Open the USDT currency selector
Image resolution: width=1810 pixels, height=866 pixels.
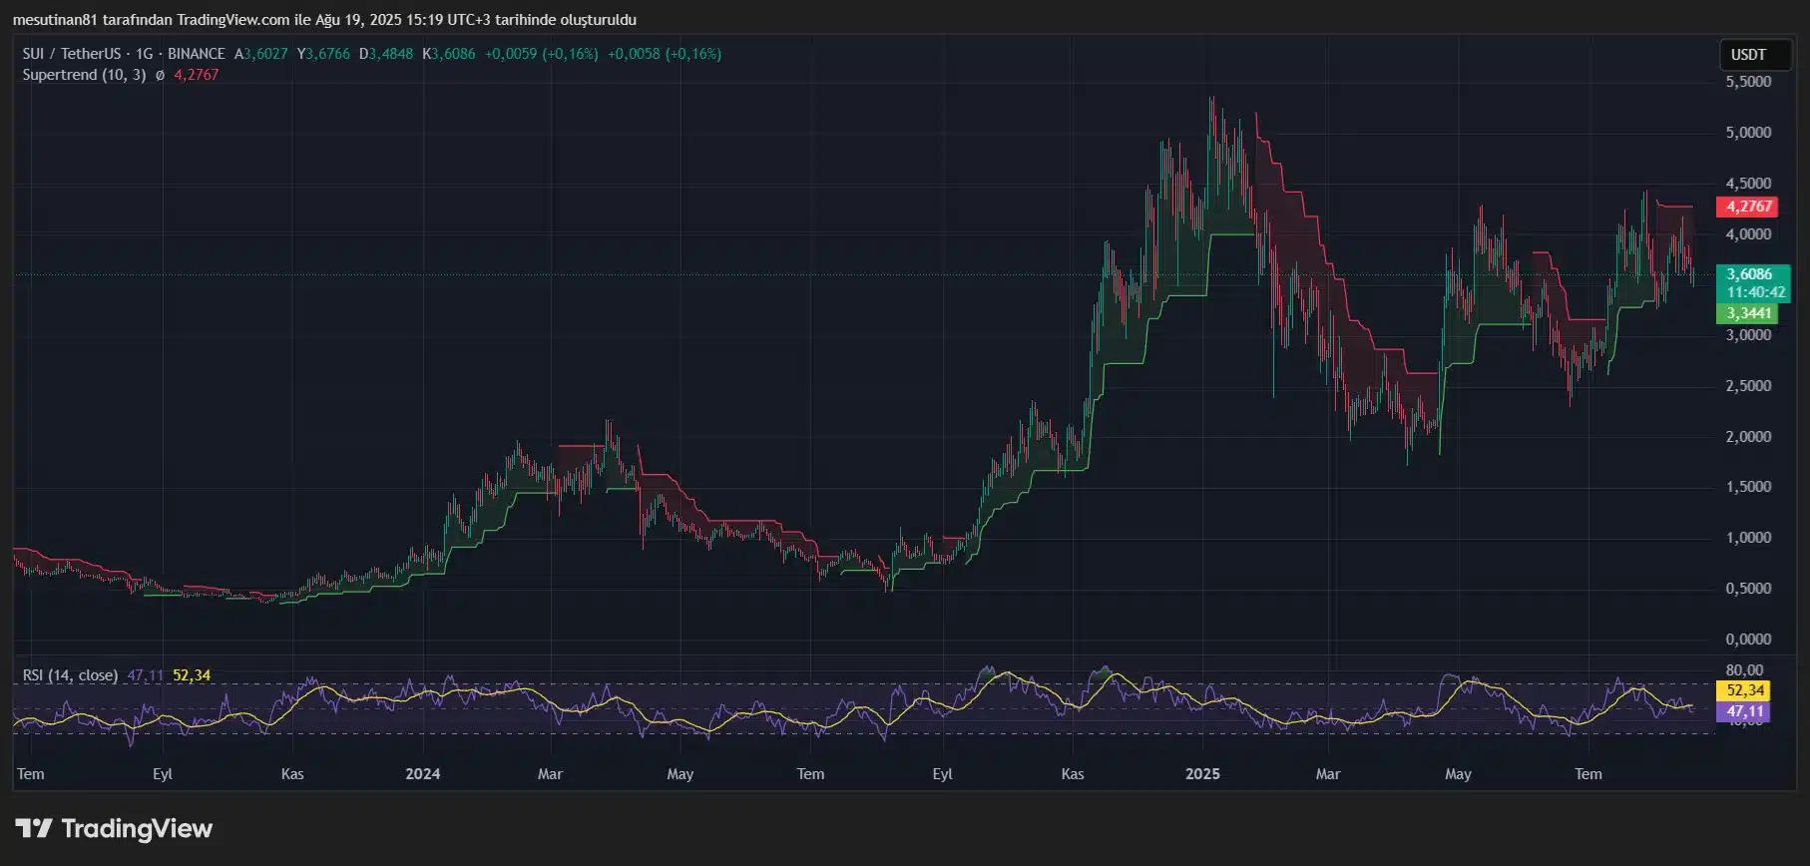coord(1748,55)
